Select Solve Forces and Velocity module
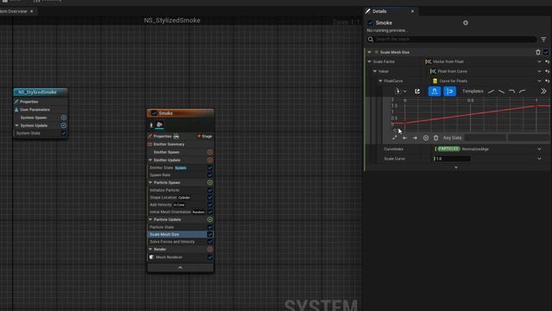 (172, 242)
